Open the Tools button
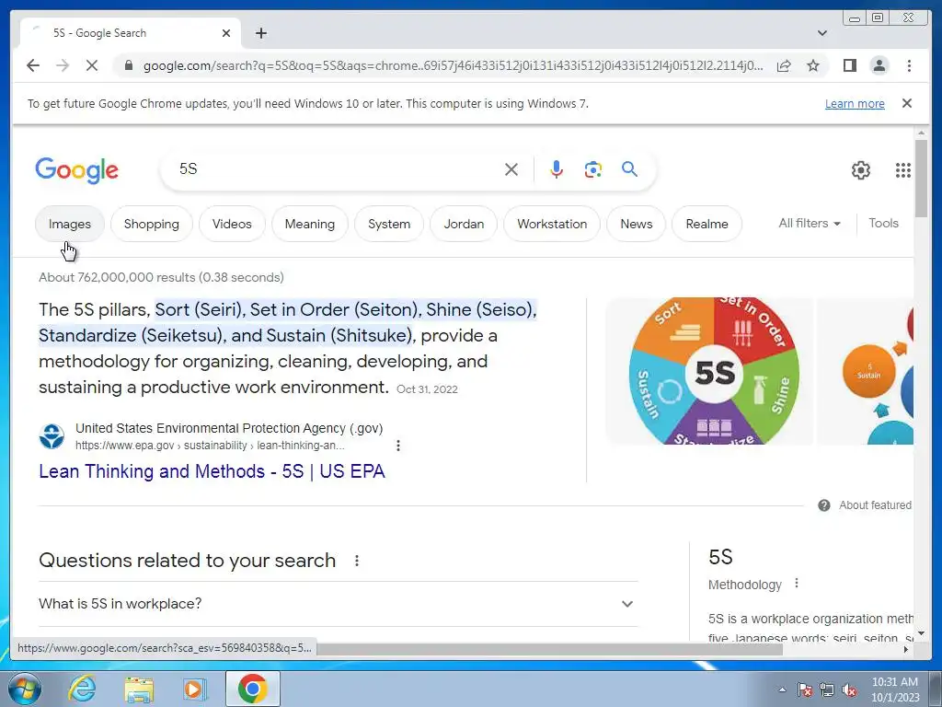 click(883, 223)
